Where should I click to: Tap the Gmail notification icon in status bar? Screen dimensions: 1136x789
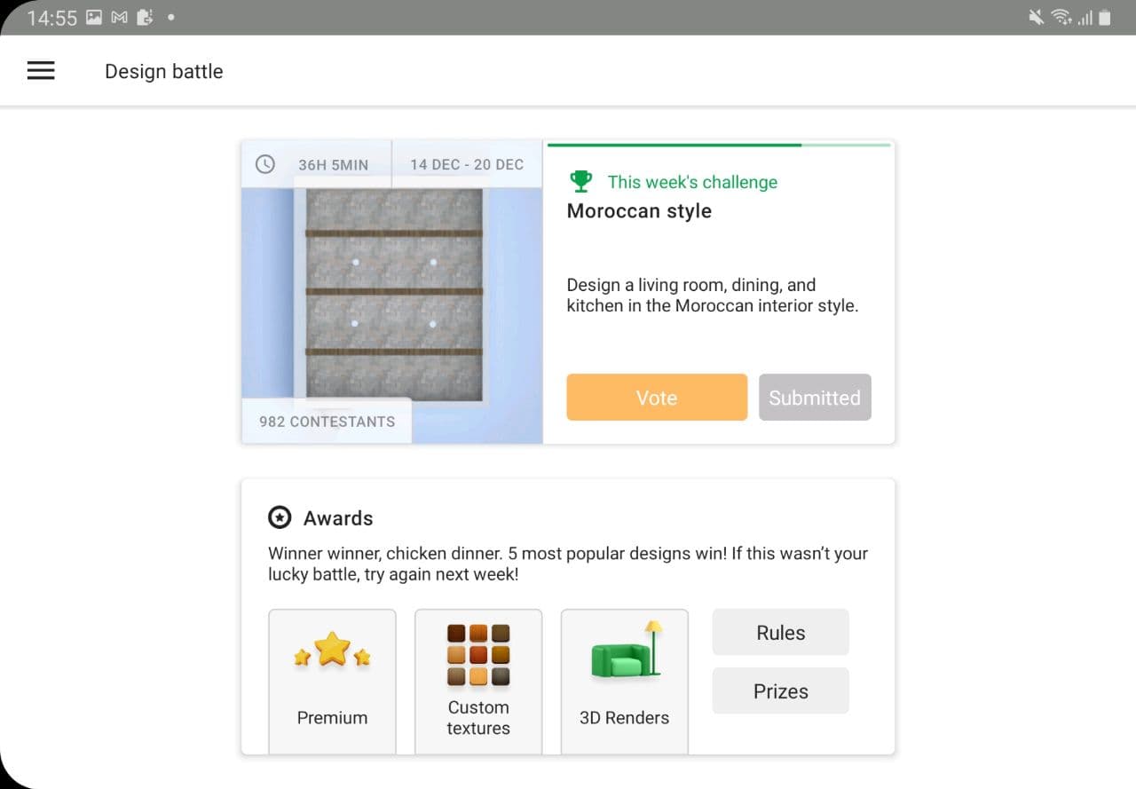click(120, 17)
